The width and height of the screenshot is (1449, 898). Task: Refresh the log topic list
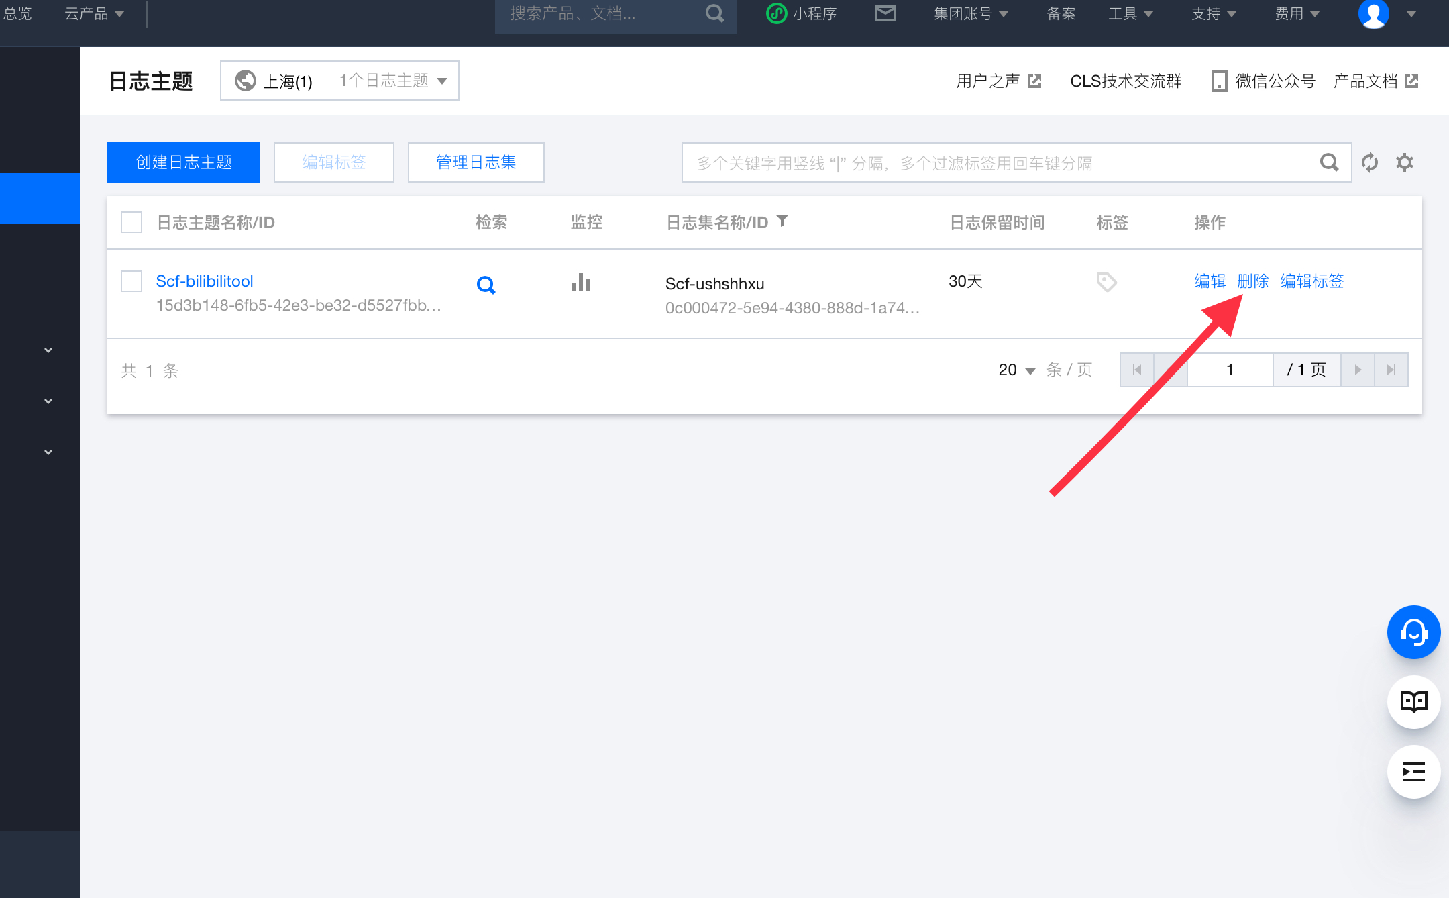[1371, 162]
